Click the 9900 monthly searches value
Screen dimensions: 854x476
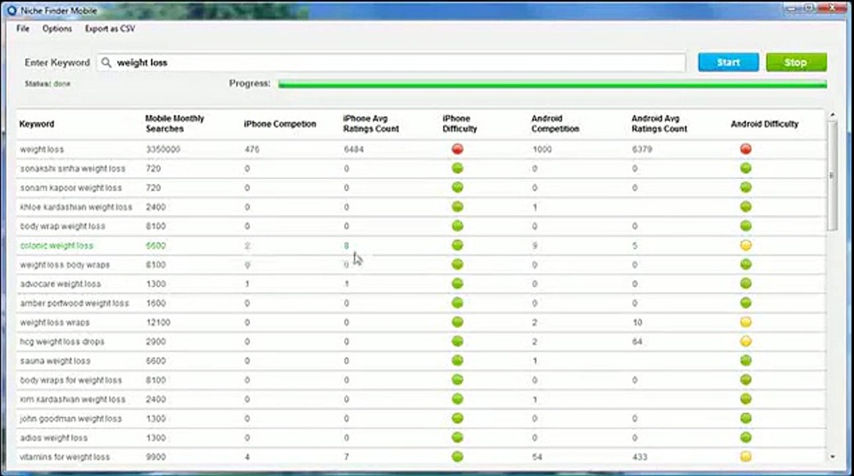(x=156, y=457)
